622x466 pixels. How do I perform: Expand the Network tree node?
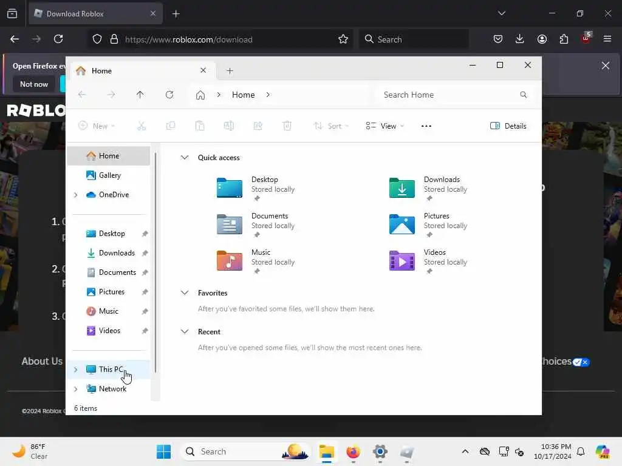pos(75,389)
